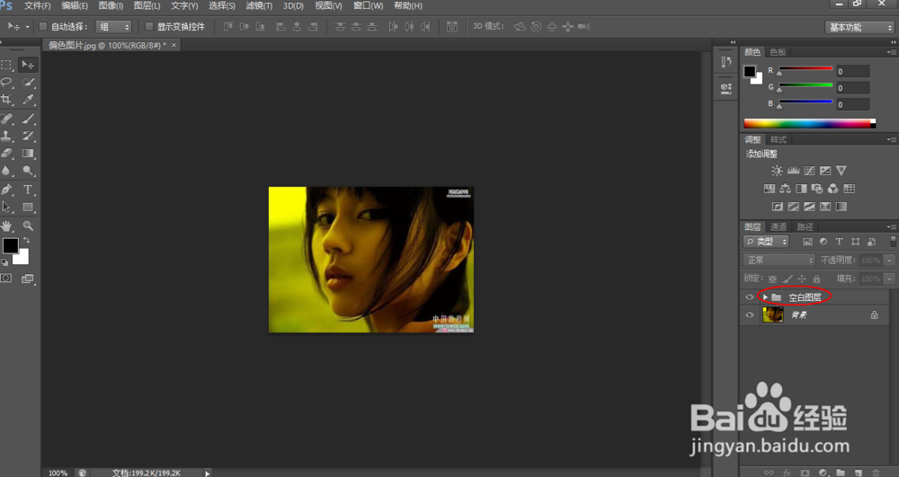This screenshot has width=899, height=477.
Task: Select the Rectangle shape tool
Action: pyautogui.click(x=28, y=207)
